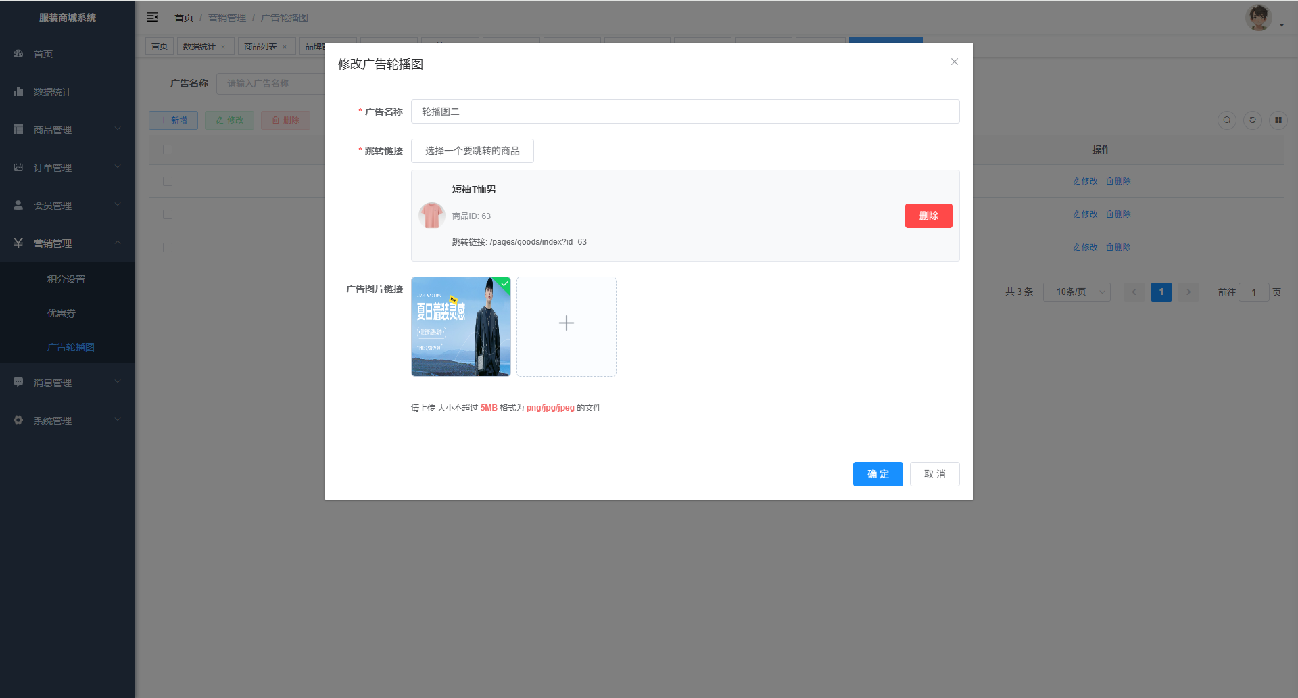Screen dimensions: 1298x698
Task: Open the 10条/页 page size dropdown
Action: click(1076, 292)
